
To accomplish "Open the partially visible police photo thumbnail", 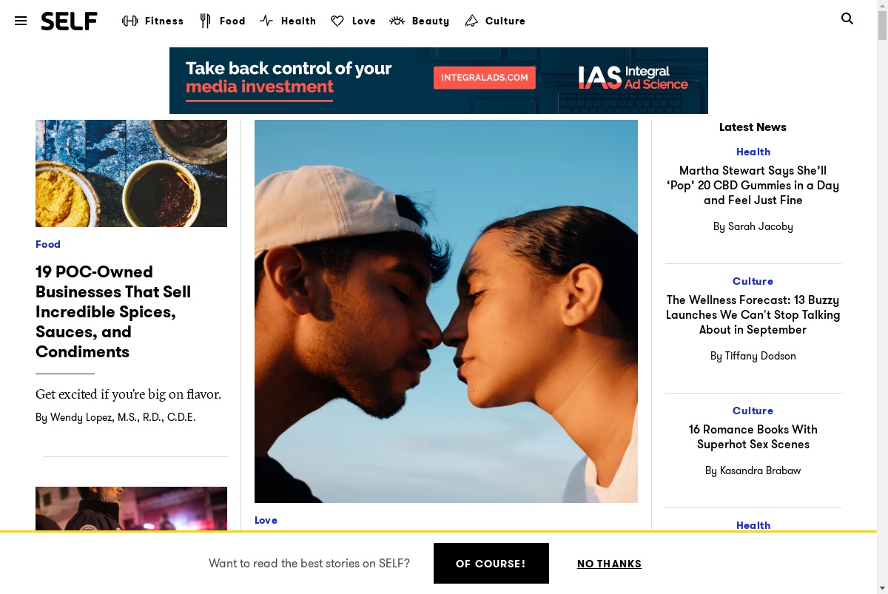I will [131, 508].
